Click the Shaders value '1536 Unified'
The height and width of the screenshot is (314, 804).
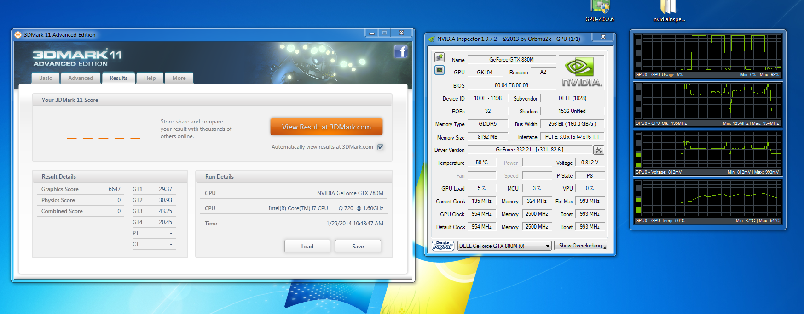point(572,111)
